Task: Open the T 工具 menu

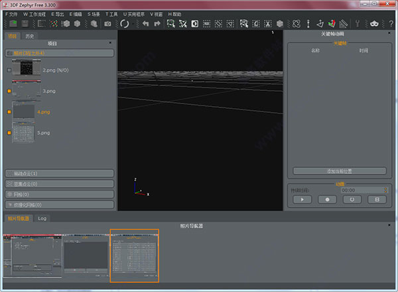Action: 111,14
